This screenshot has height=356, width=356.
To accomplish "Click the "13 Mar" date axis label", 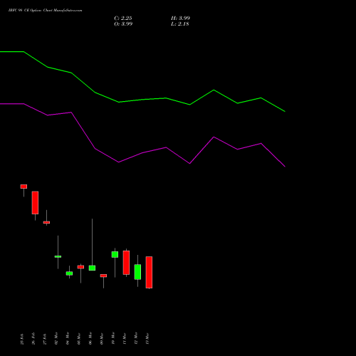I will click(147, 339).
